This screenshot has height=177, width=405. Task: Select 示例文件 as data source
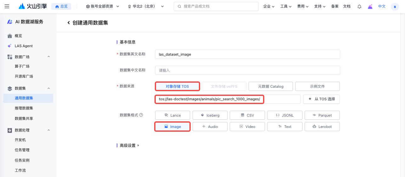click(318, 86)
